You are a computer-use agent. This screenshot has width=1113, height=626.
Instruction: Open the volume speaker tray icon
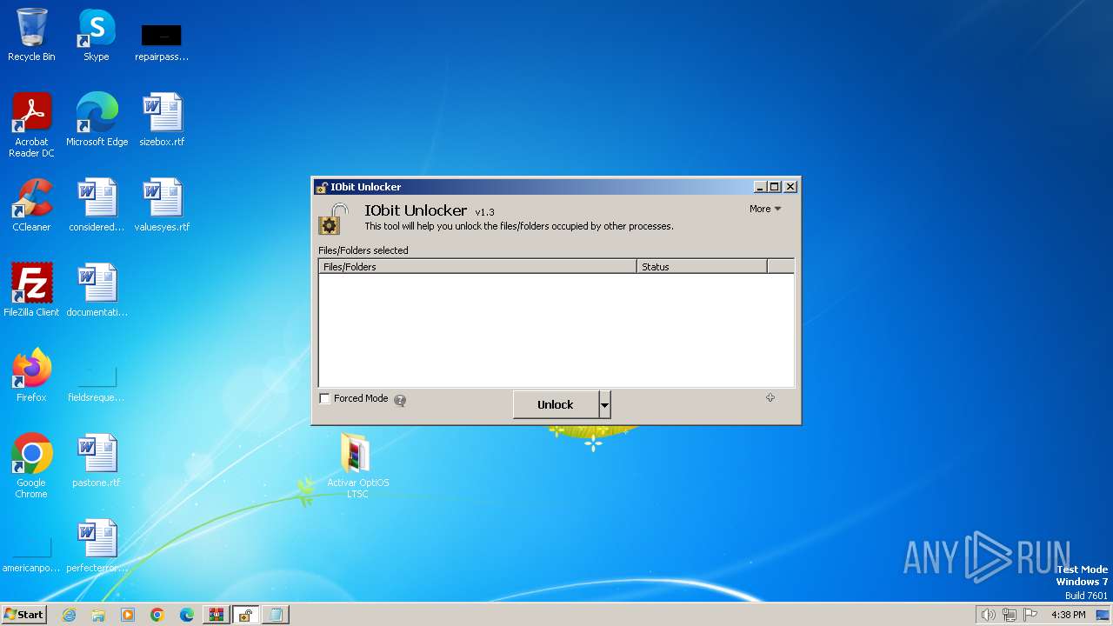(988, 615)
